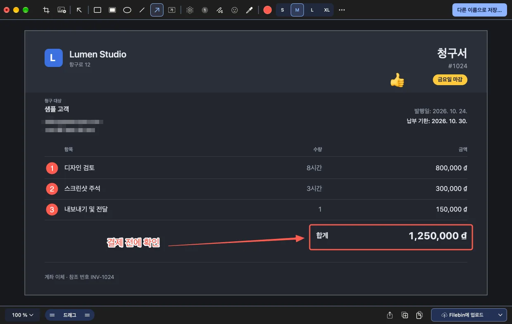Open the more options ellipsis menu

pos(342,10)
